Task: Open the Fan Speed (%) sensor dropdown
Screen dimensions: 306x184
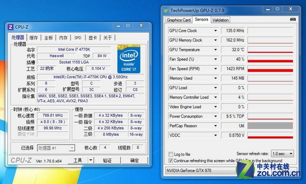Action: (216, 59)
